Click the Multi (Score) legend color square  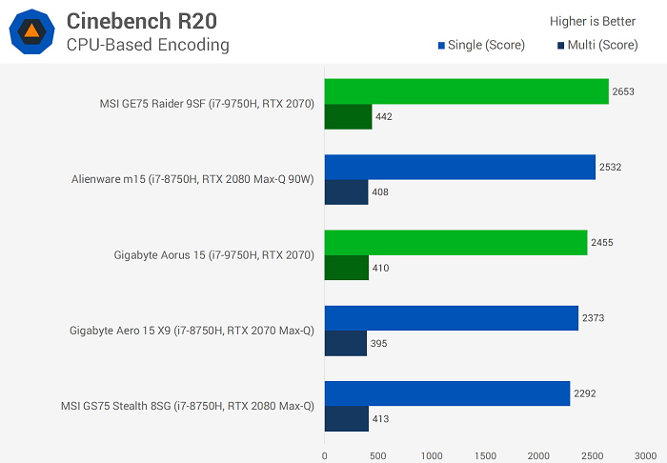[x=559, y=45]
